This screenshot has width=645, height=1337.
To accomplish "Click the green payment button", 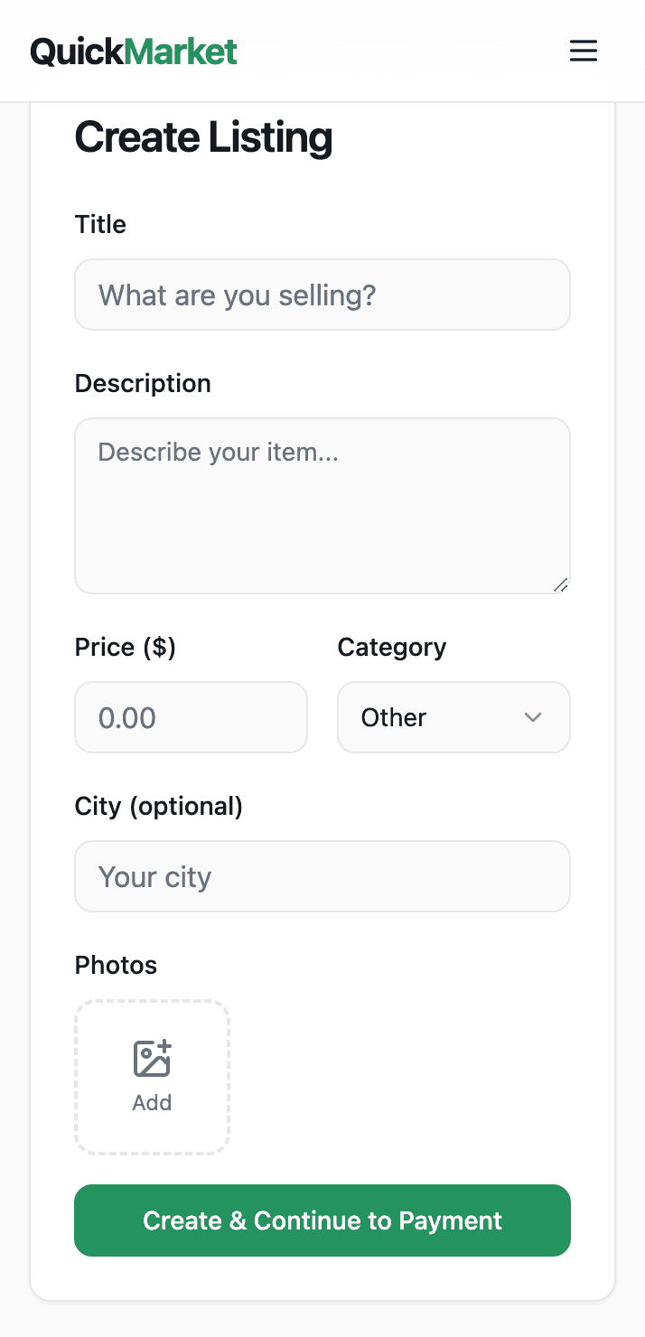I will click(x=322, y=1220).
